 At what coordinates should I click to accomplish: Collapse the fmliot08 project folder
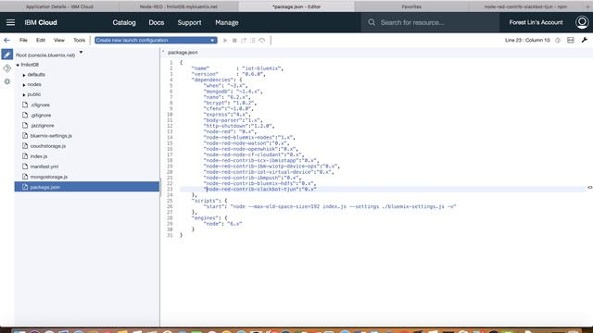[18, 65]
